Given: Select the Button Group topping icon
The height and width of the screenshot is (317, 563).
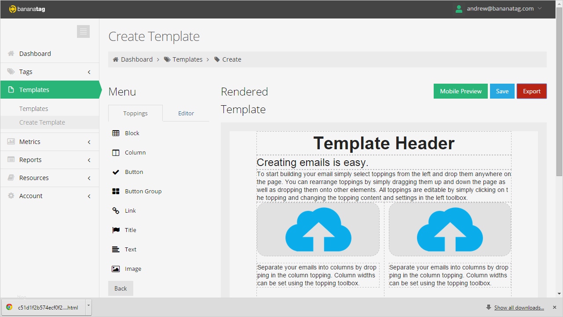Looking at the screenshot, I should click(x=116, y=191).
